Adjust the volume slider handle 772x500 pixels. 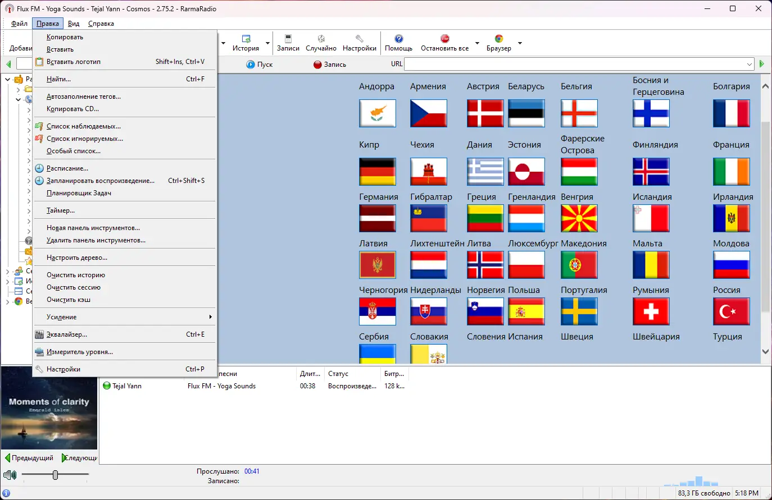55,475
